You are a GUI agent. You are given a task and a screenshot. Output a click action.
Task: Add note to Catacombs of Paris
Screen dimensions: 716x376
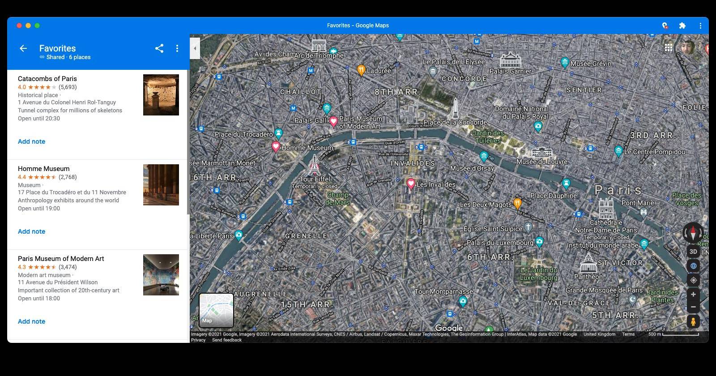click(31, 141)
